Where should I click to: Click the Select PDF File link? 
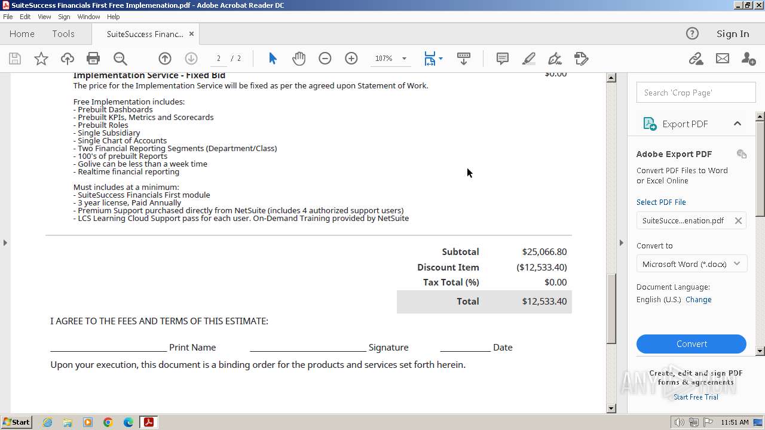(661, 202)
